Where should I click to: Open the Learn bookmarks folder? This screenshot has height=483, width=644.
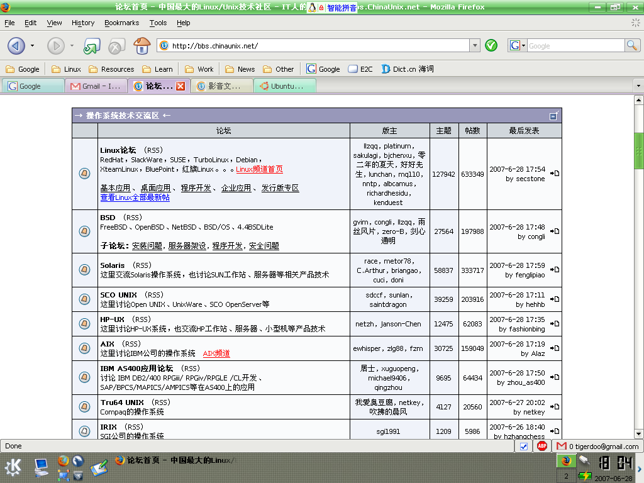point(157,69)
